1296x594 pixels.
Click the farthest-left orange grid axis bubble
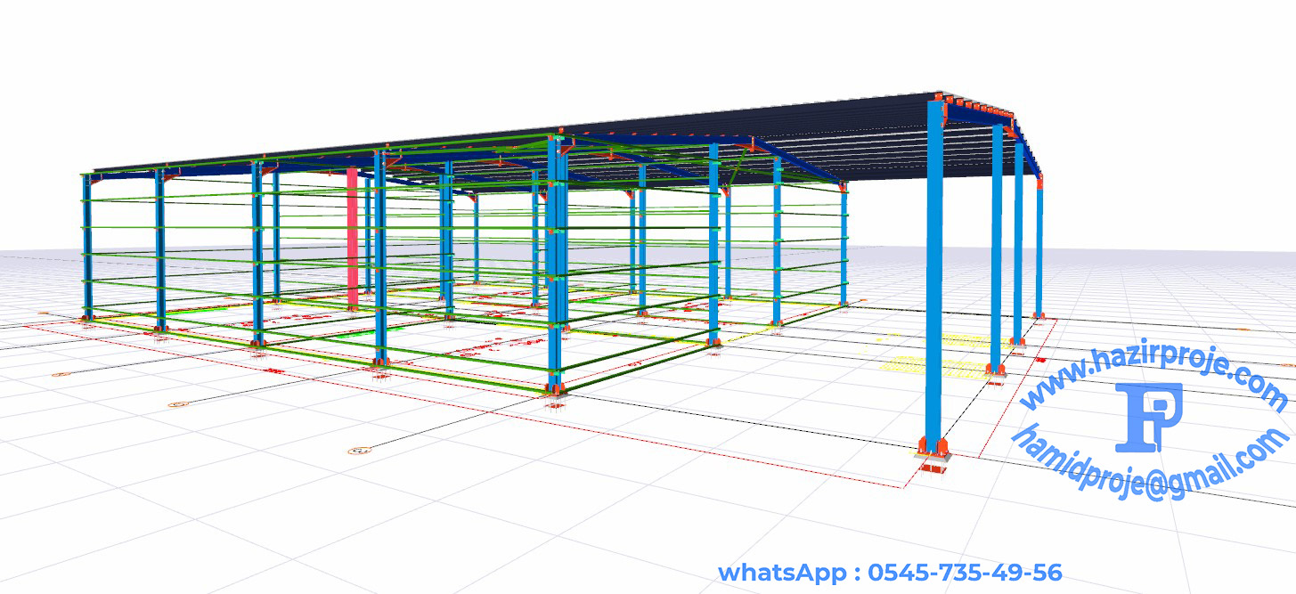[61, 374]
